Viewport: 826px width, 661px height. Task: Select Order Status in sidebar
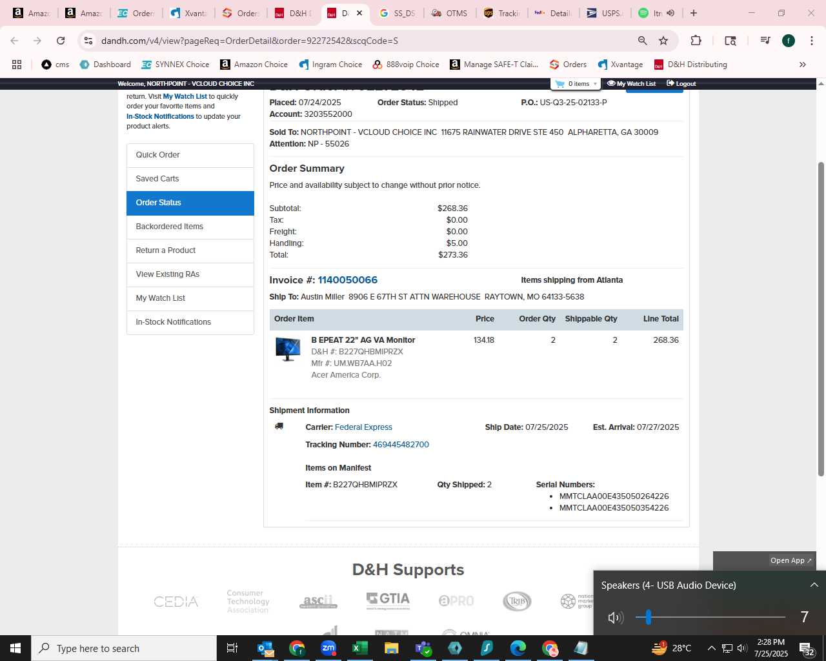coord(190,203)
